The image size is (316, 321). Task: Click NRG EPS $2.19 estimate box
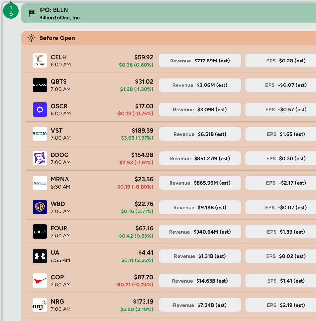[x=280, y=305]
